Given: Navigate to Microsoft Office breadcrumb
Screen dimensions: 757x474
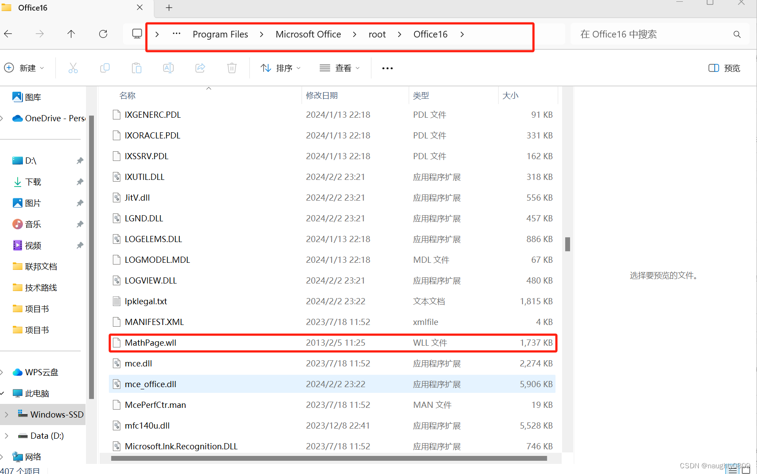Looking at the screenshot, I should click(x=308, y=34).
